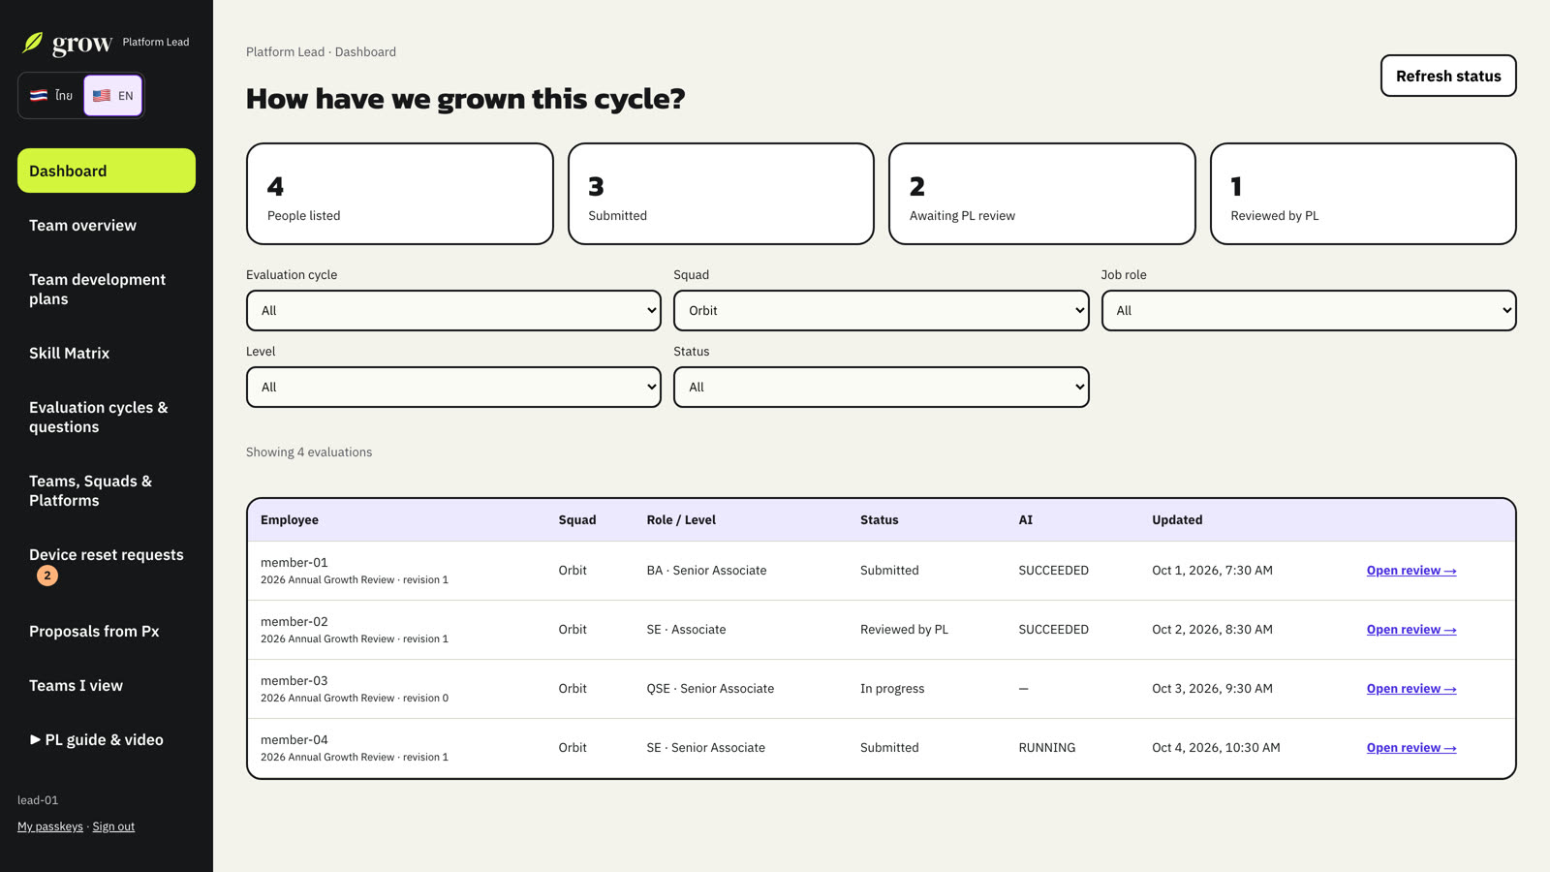Open the Dashboard menu item
The height and width of the screenshot is (872, 1550).
[x=107, y=171]
